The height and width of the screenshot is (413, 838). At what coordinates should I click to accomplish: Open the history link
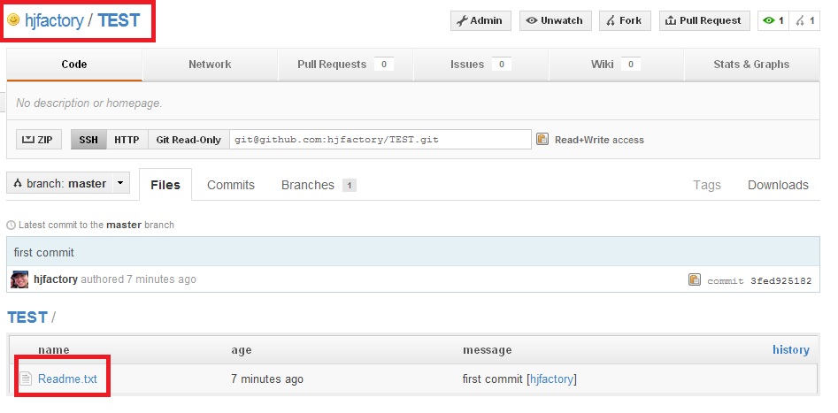tap(790, 350)
